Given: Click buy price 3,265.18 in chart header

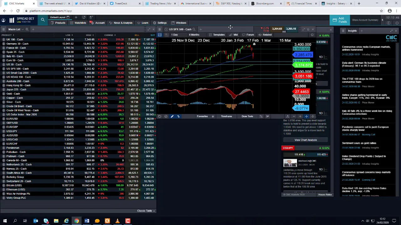Looking at the screenshot, I should tap(291, 29).
